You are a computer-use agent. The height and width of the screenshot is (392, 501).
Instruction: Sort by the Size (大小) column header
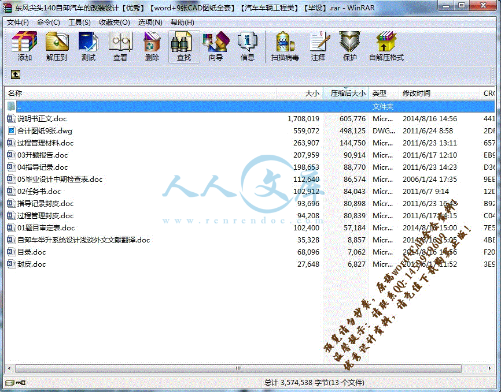[x=300, y=93]
